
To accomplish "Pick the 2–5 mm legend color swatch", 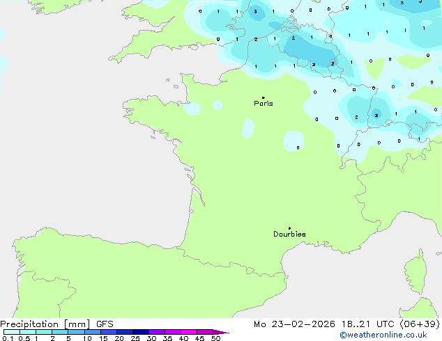I will [60, 332].
